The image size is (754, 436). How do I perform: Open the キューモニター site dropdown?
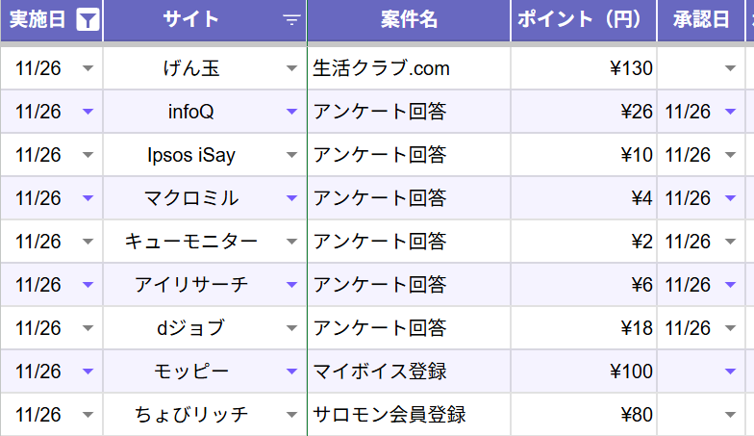pyautogui.click(x=292, y=242)
